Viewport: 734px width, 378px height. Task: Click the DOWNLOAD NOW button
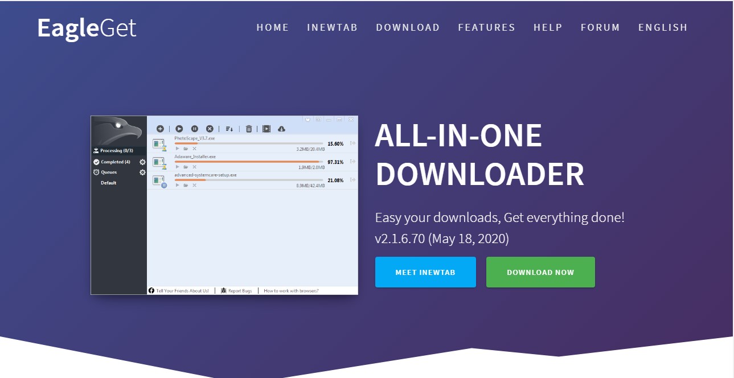(540, 272)
